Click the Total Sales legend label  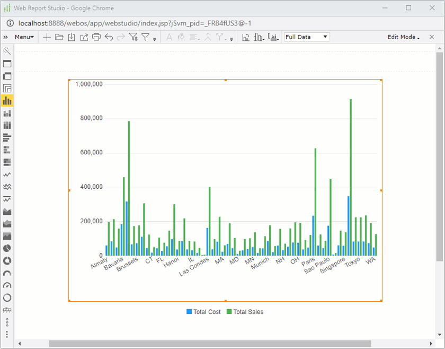248,312
